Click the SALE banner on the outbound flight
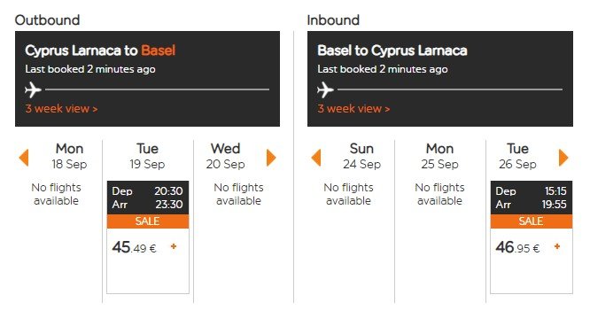The width and height of the screenshot is (590, 326). (x=148, y=221)
